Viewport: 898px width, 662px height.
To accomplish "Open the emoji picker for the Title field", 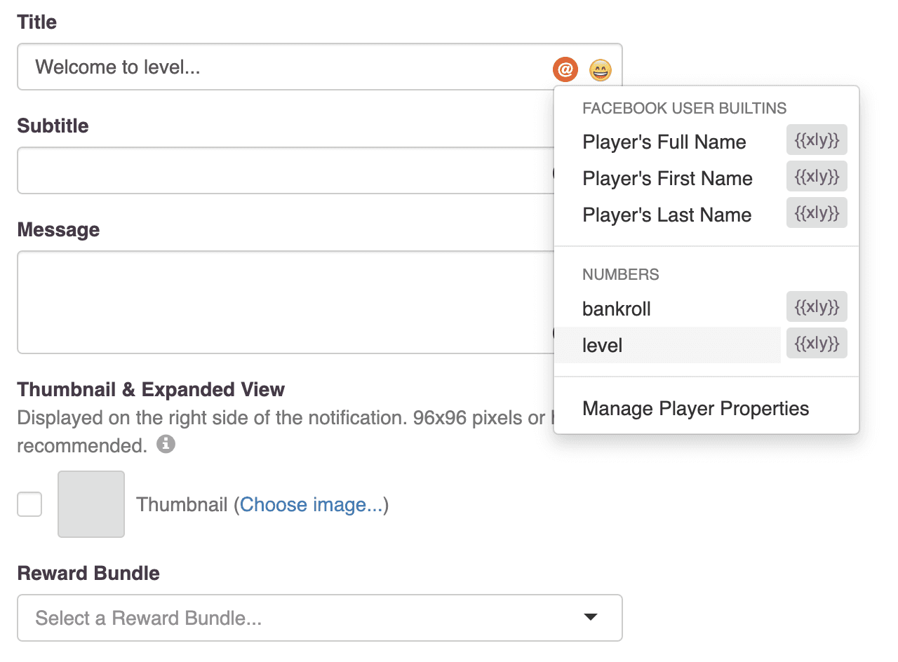I will point(601,68).
